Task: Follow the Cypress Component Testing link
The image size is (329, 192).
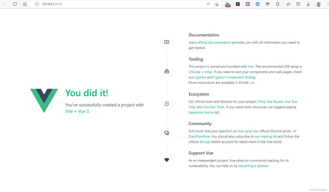Action: [234, 77]
